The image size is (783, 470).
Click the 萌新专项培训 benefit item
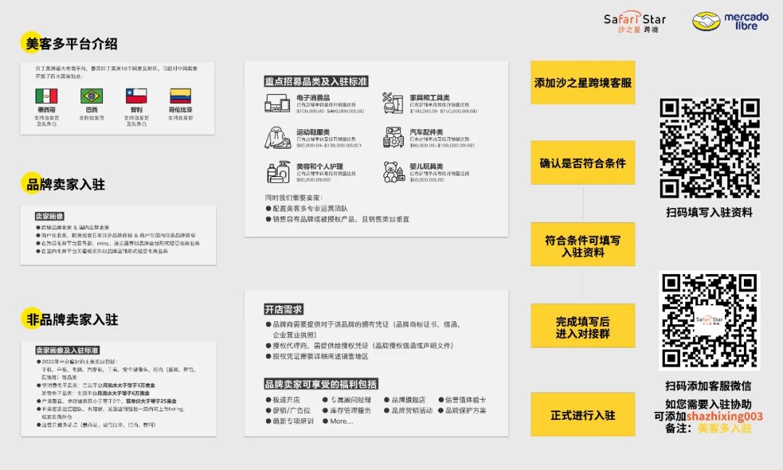(x=289, y=421)
